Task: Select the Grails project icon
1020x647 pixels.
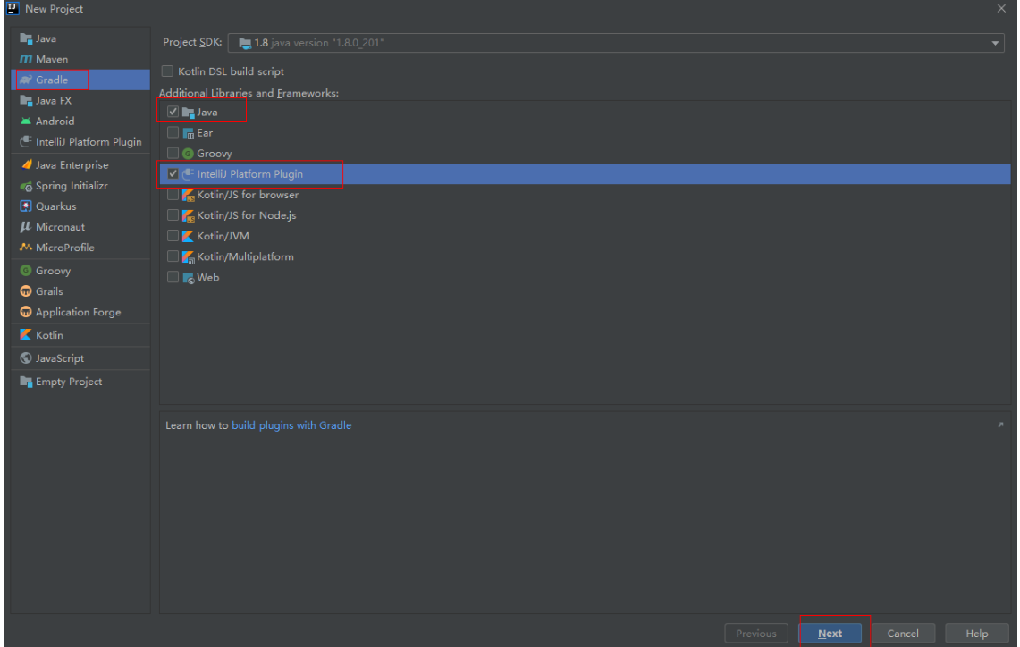Action: (26, 291)
